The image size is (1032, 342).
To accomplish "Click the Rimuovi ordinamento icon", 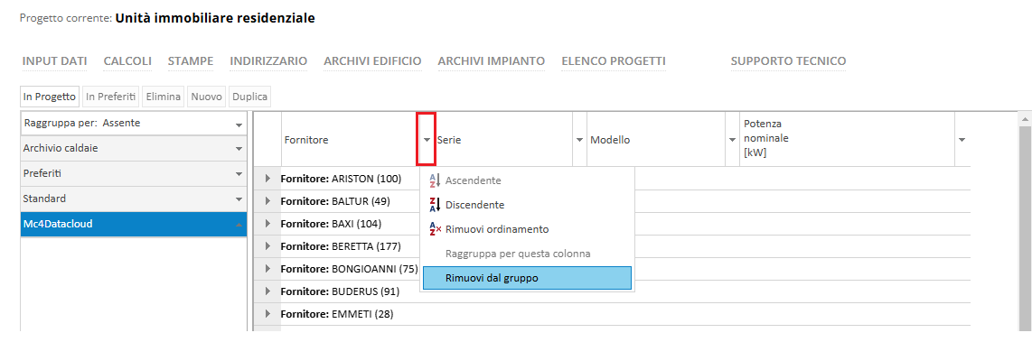I will [x=435, y=229].
